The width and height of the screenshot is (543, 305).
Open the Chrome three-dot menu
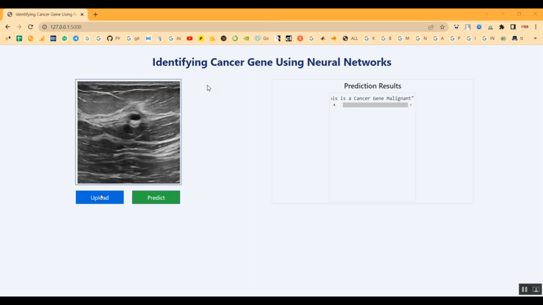(536, 27)
